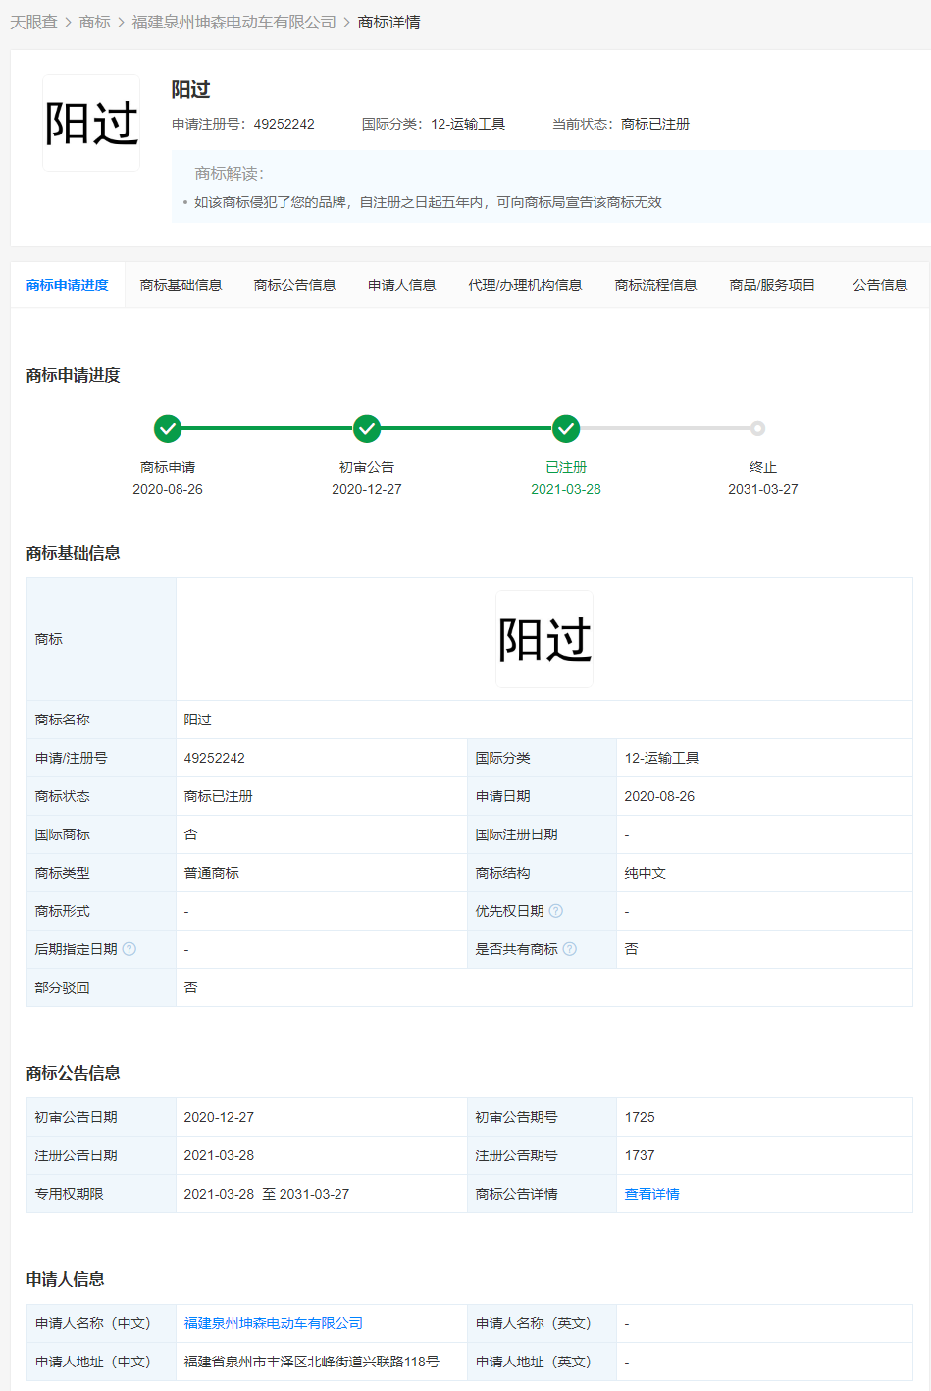Click the 注册公告期号 value 1737
931x1391 pixels.
click(640, 1155)
